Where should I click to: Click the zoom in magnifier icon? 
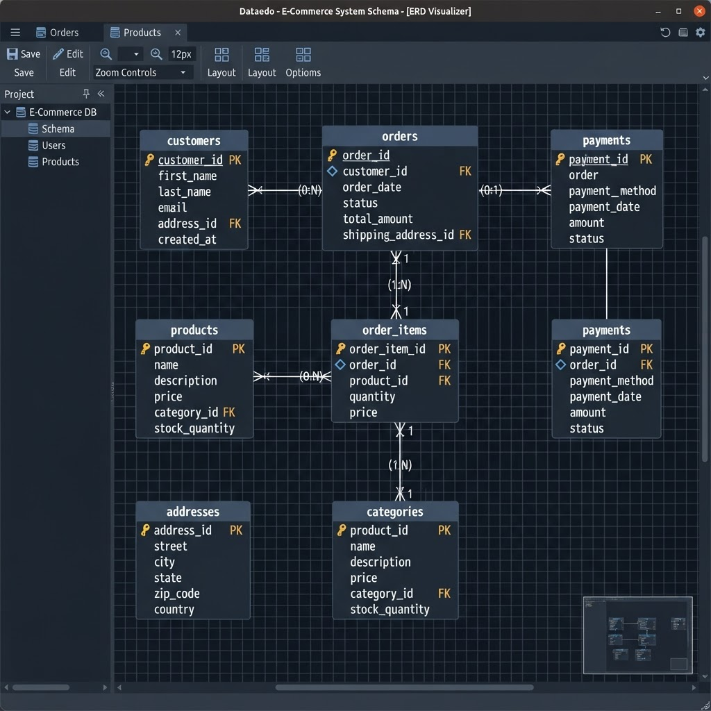156,54
